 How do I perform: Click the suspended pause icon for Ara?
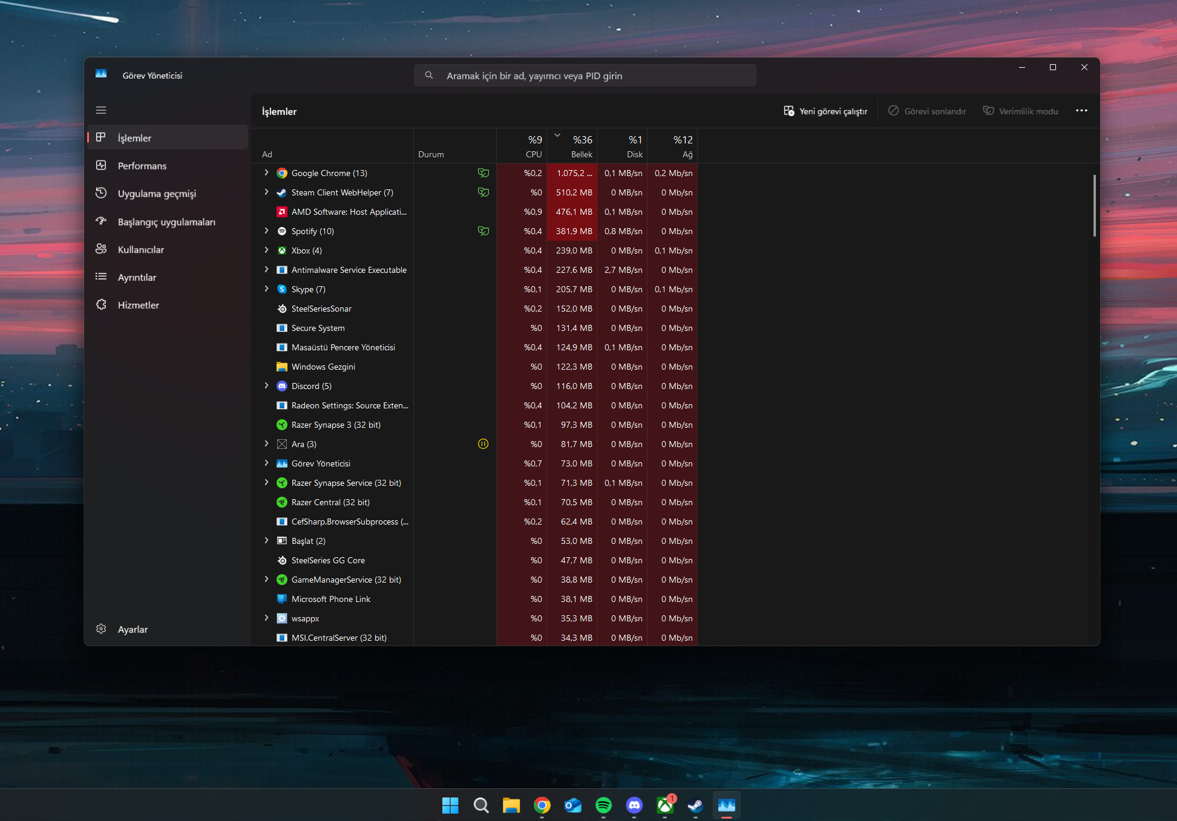click(x=483, y=444)
